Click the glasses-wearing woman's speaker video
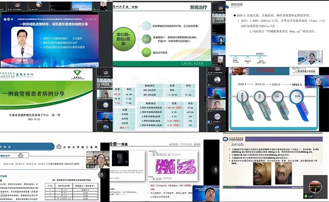 click(97, 160)
